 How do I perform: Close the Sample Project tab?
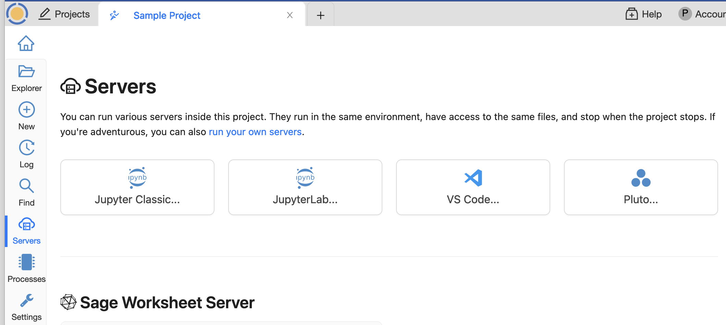tap(290, 15)
